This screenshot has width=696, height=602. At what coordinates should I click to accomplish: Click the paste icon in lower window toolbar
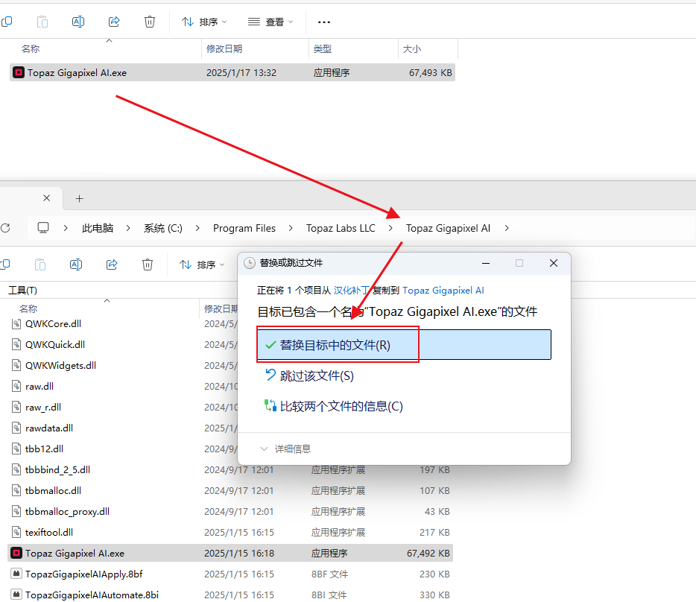coord(40,264)
